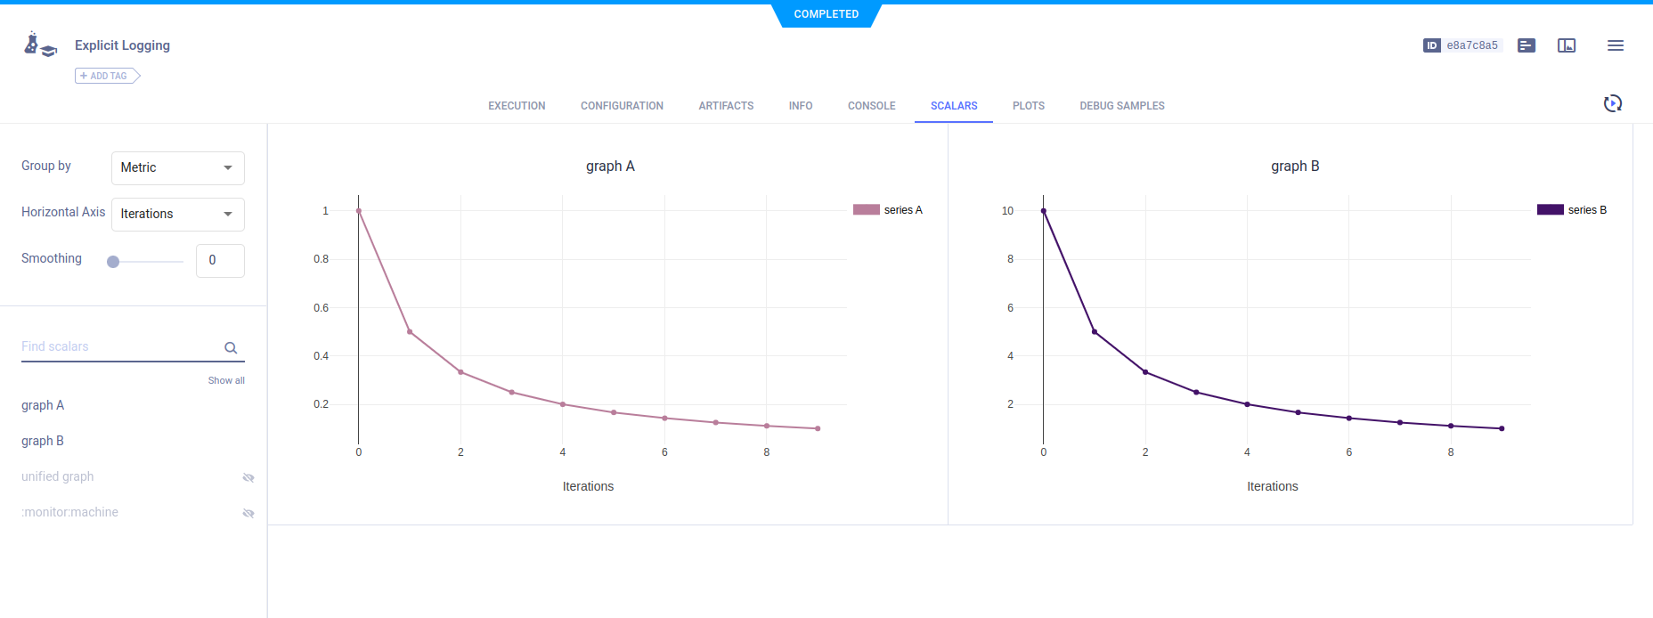Screen dimensions: 1653x618
Task: Click the ADD TAG button
Action: [x=107, y=76]
